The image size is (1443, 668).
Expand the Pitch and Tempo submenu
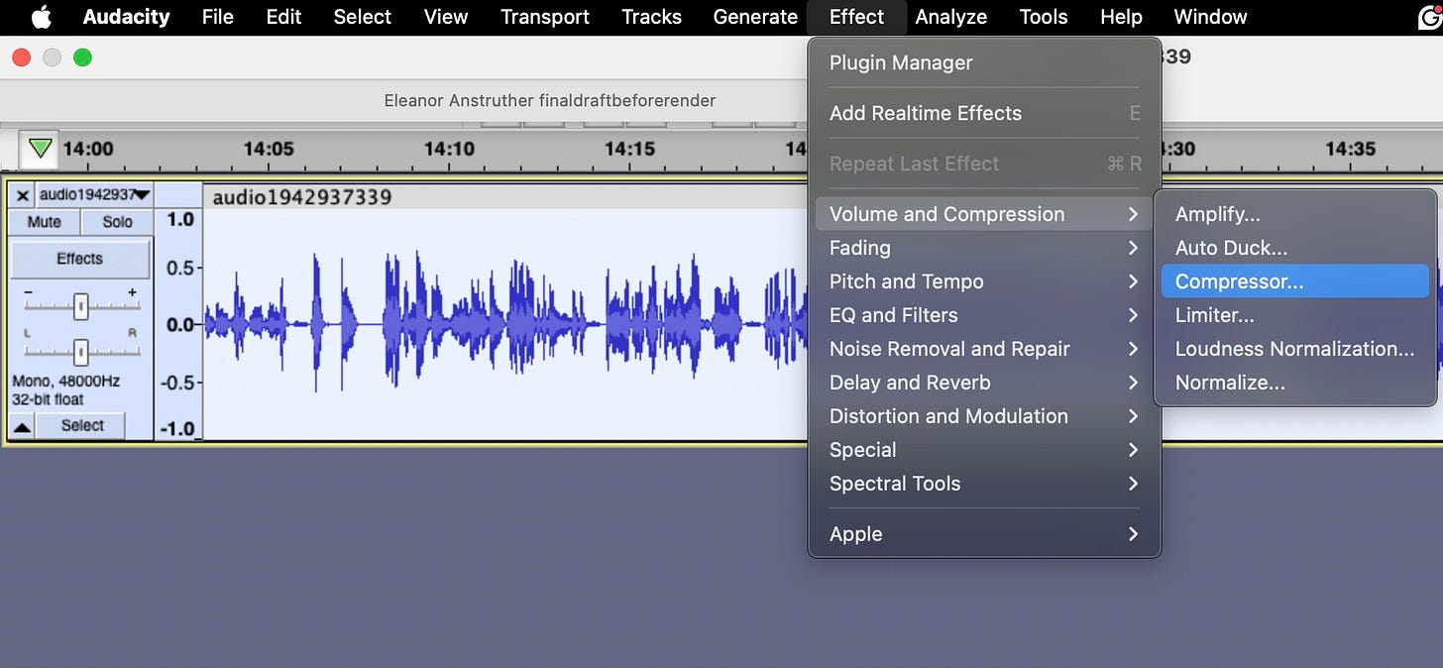coord(984,281)
